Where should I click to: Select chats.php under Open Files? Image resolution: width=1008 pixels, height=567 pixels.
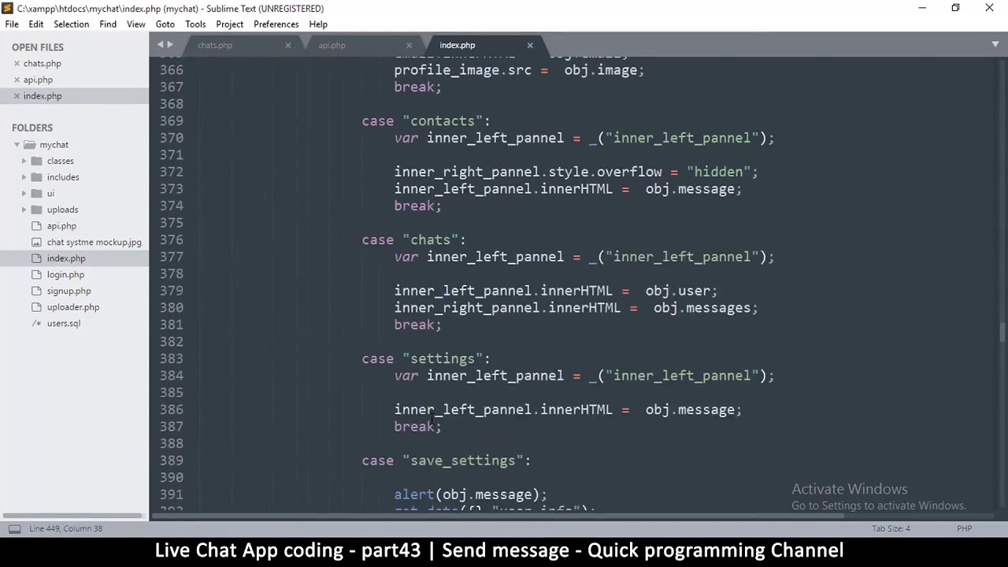pyautogui.click(x=43, y=64)
